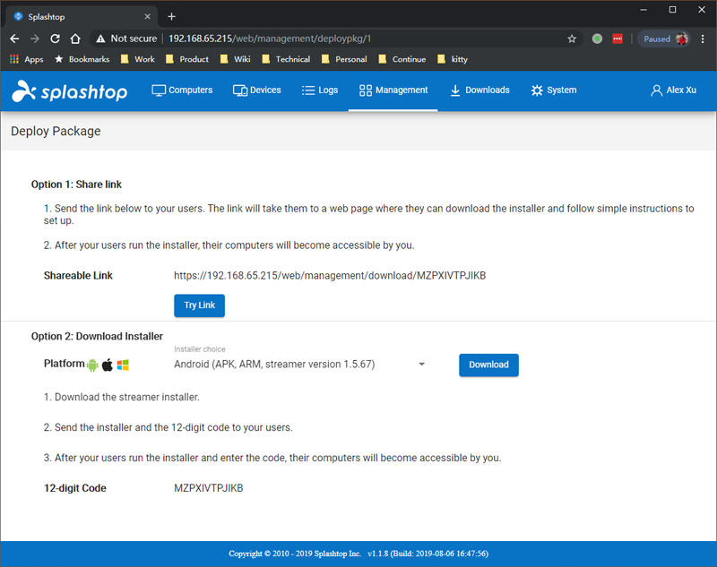Click the 12-digit code value MZPXIVTPJIKB
The height and width of the screenshot is (567, 717).
[x=209, y=488]
